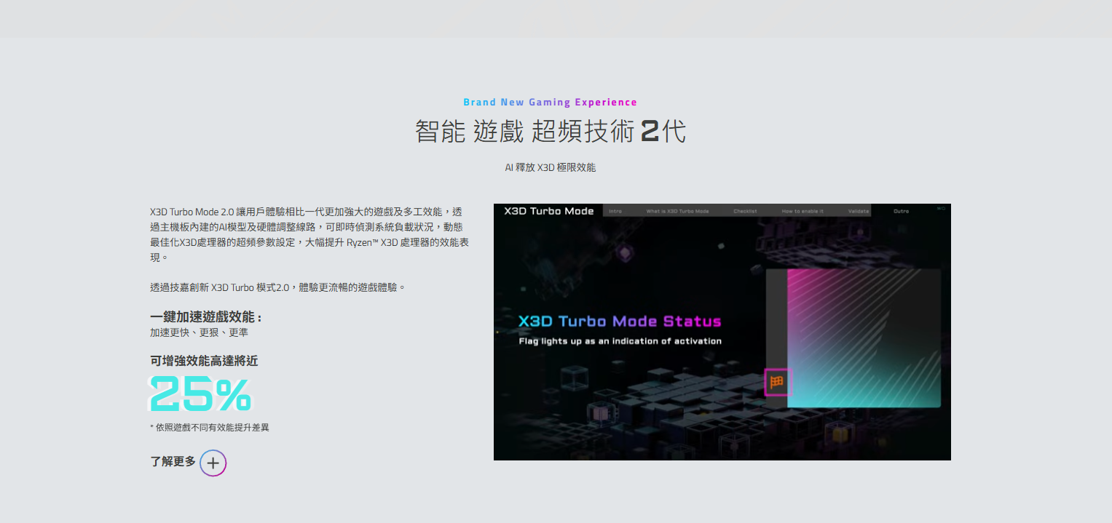Open the Intro tab in the video
This screenshot has width=1112, height=523.
615,211
